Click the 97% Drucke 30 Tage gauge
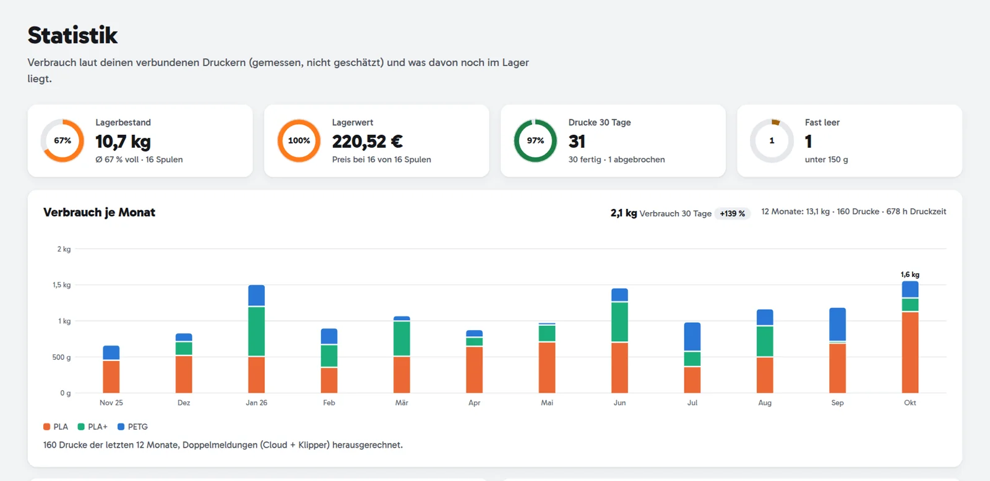The image size is (990, 481). coord(535,141)
